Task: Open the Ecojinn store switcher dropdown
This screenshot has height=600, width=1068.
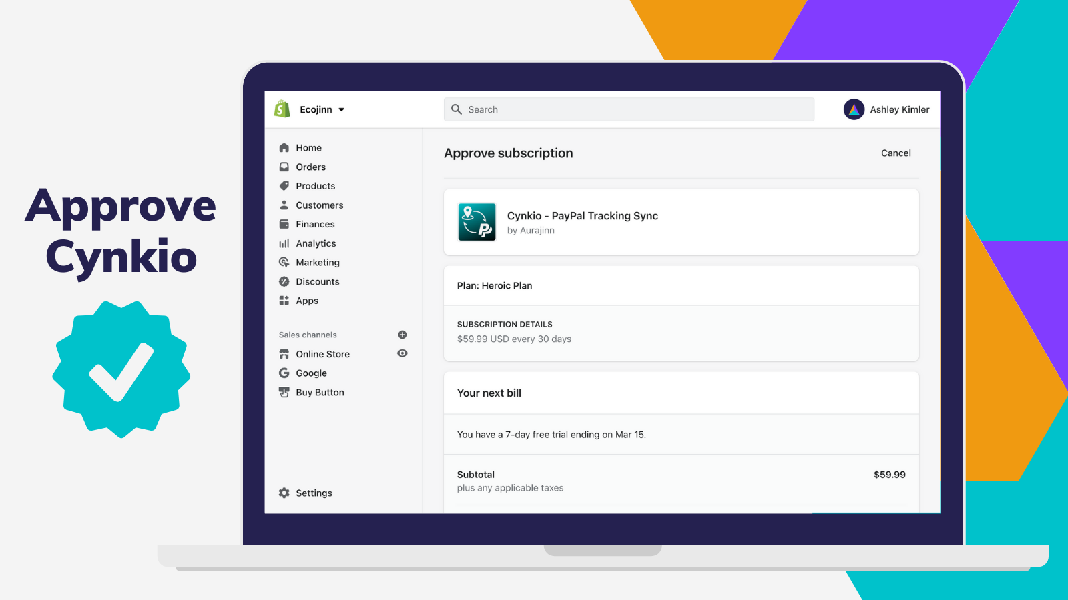Action: click(322, 109)
